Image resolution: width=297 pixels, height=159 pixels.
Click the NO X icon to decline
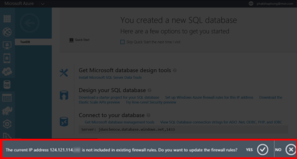point(290,149)
